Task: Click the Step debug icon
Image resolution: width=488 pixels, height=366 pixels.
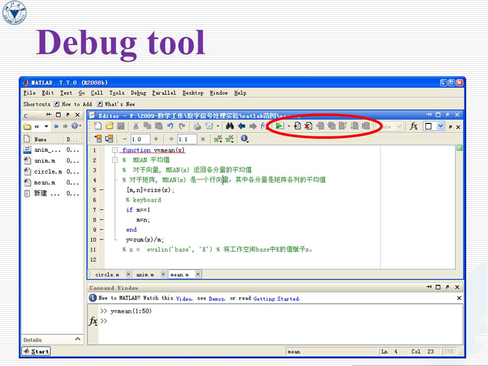Action: pyautogui.click(x=320, y=126)
